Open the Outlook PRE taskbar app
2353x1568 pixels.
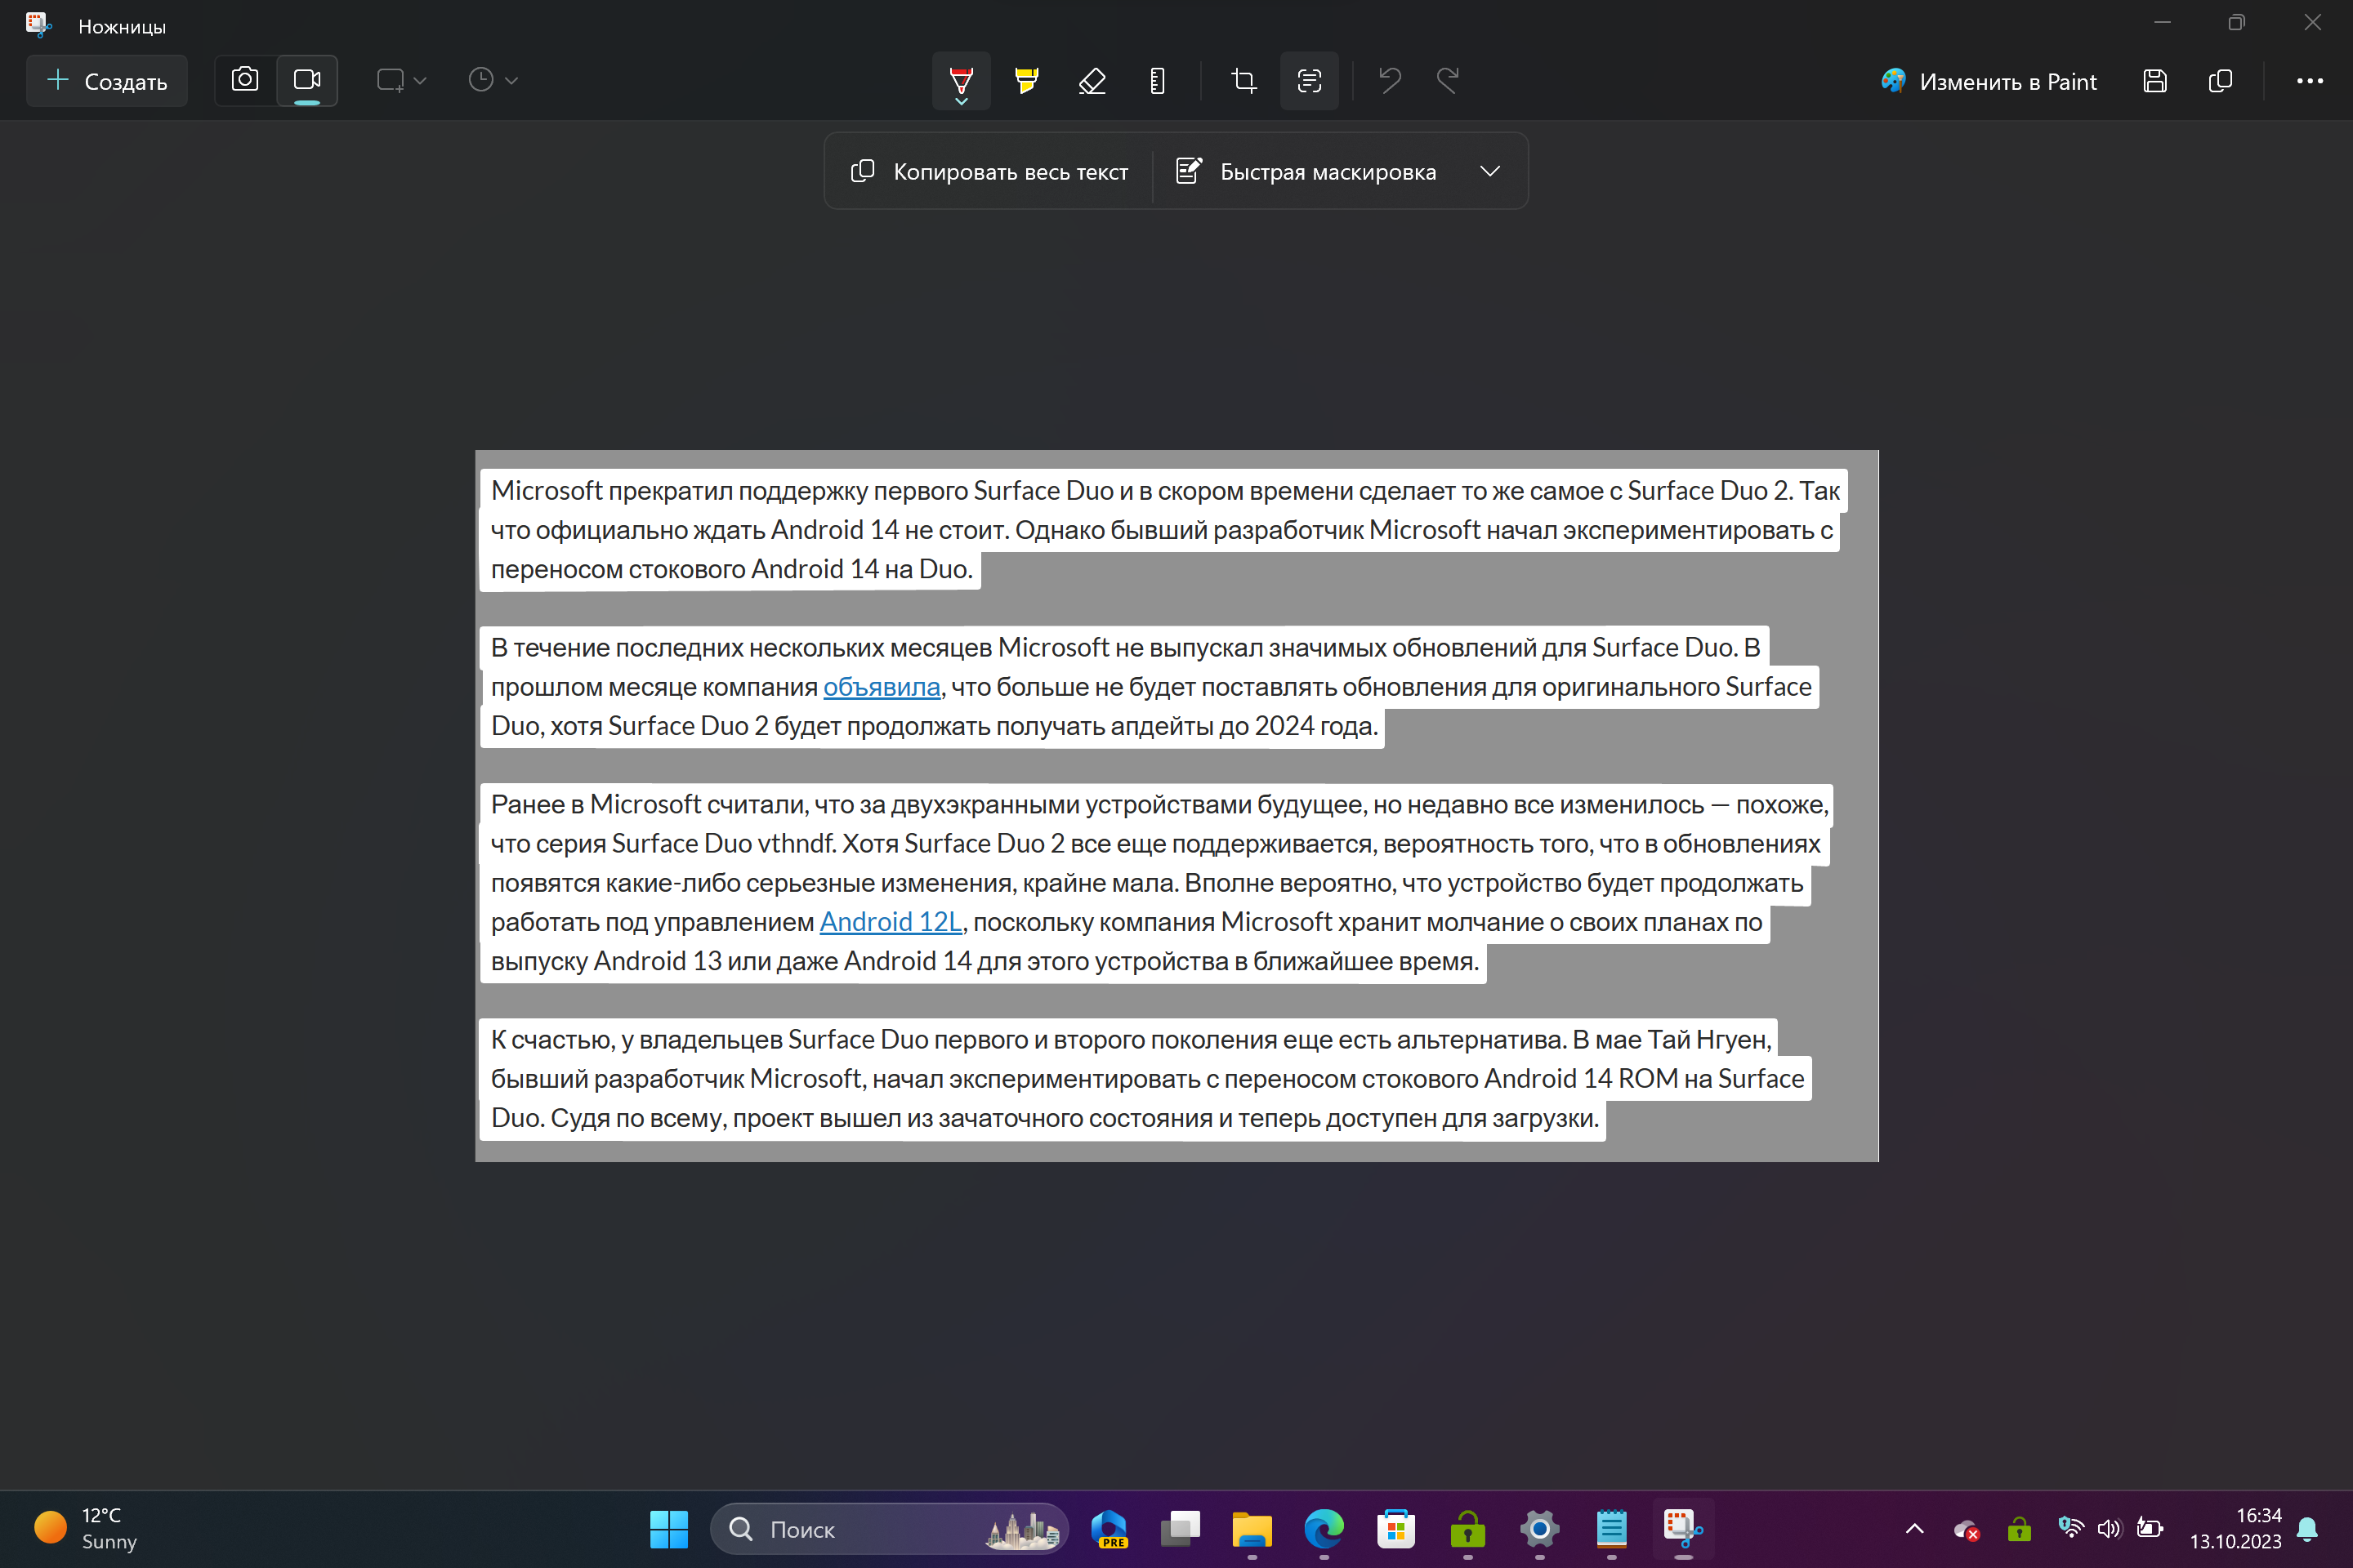click(1109, 1529)
